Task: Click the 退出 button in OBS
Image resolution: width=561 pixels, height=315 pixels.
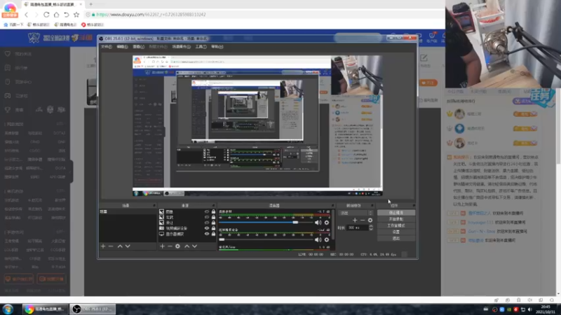Action: [396, 238]
